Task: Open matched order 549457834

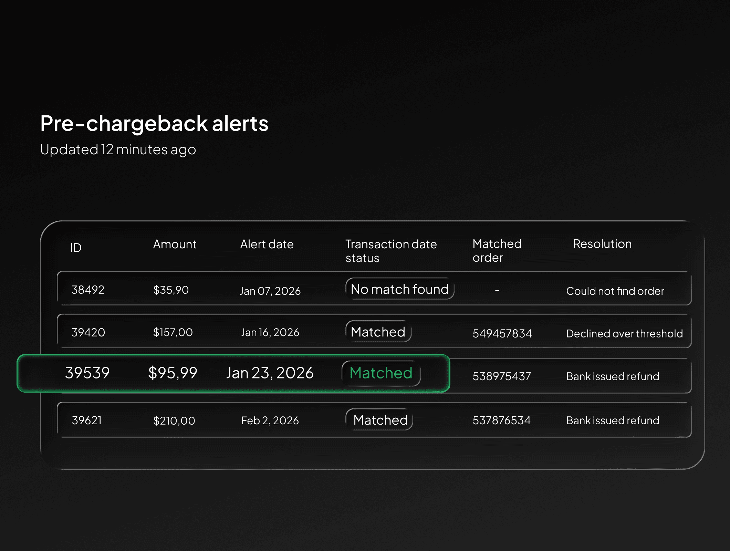Action: (502, 333)
